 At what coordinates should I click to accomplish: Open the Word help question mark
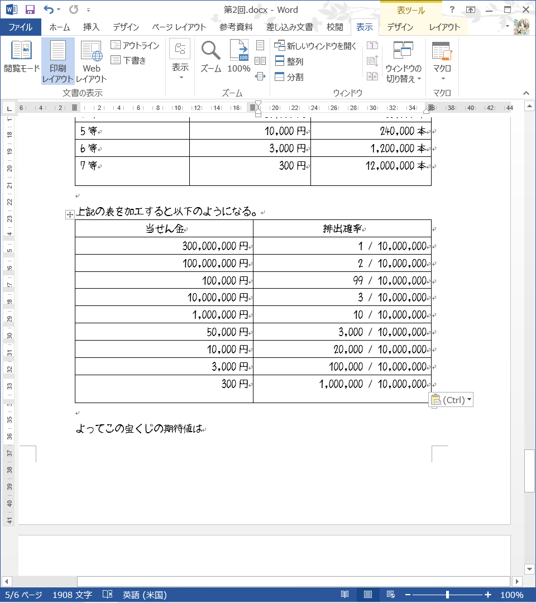click(452, 9)
